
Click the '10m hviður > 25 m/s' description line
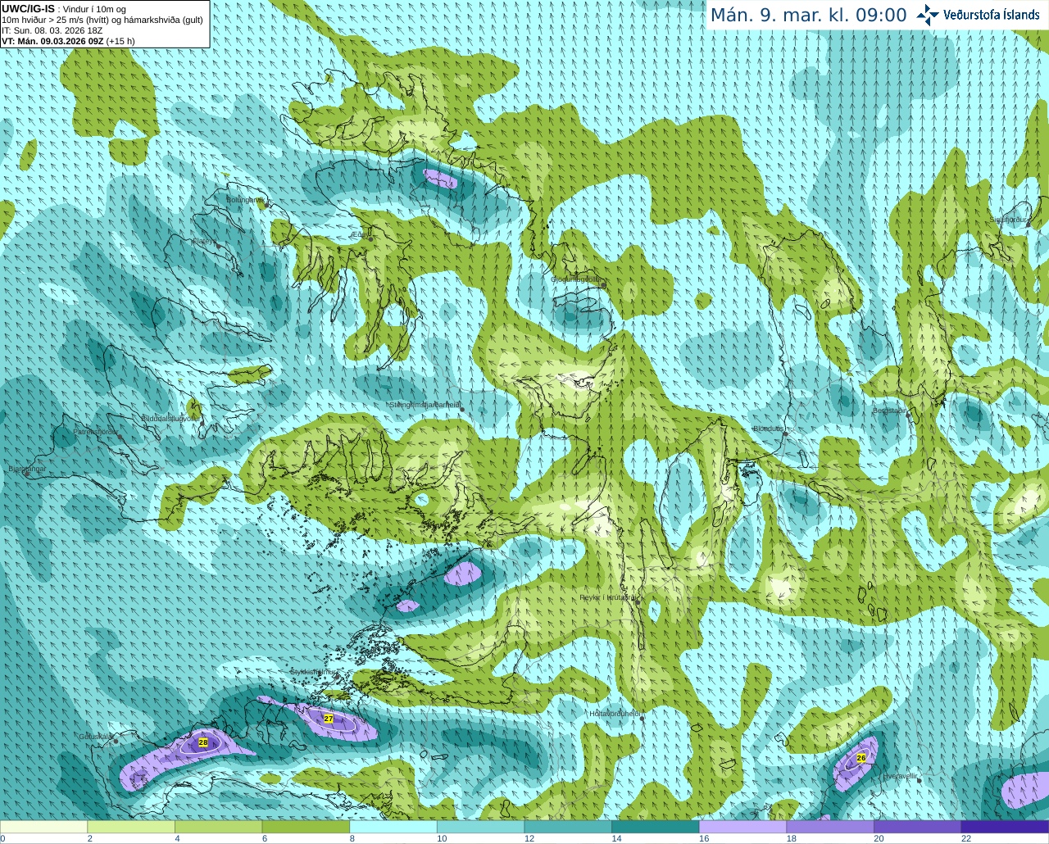click(102, 20)
